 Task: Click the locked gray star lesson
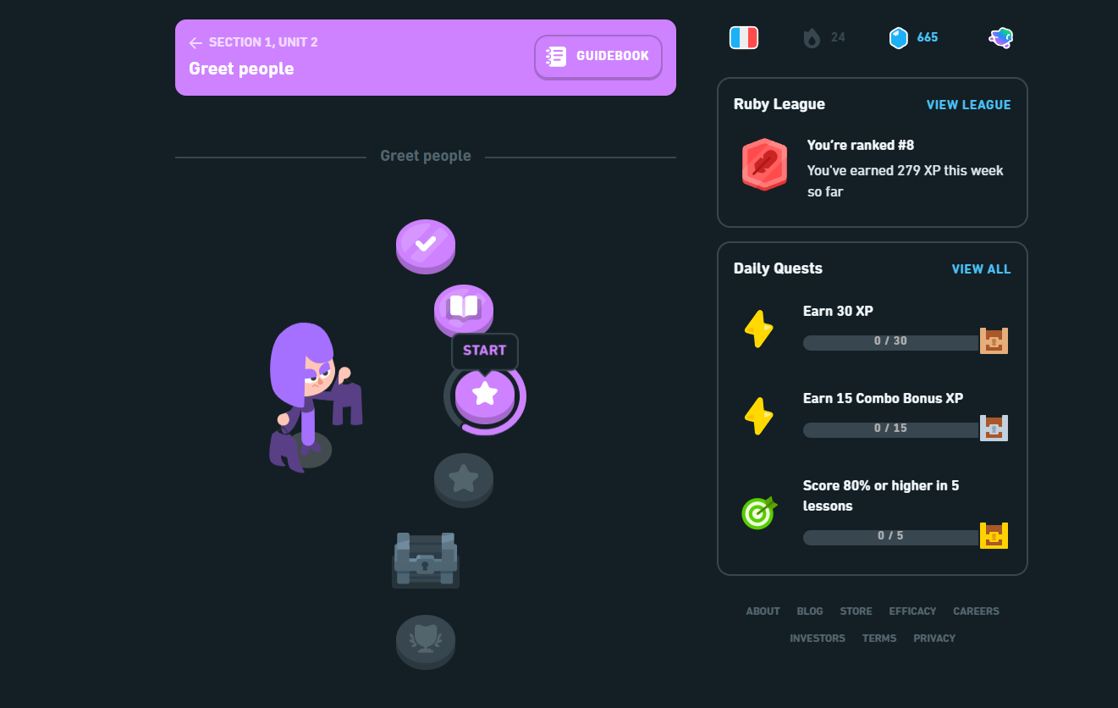point(464,480)
